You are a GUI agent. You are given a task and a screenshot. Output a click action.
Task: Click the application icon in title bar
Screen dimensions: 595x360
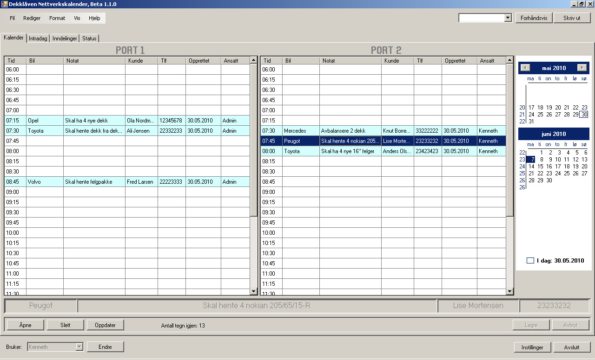point(4,4)
